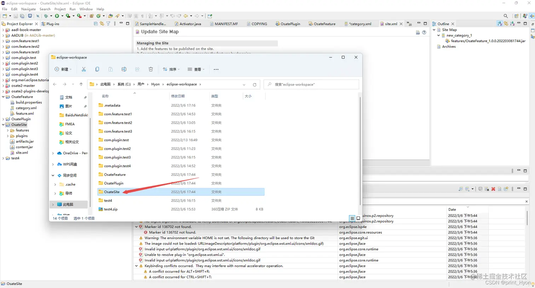Click the eclipse-workspace search field
Screen dimensions: 535x288
point(311,84)
